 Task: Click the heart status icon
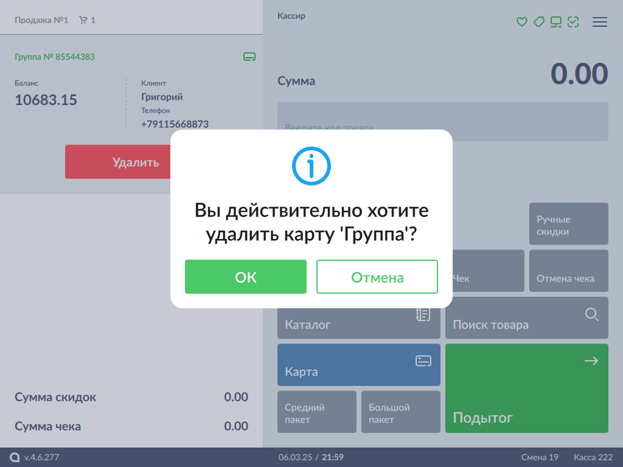(x=521, y=22)
